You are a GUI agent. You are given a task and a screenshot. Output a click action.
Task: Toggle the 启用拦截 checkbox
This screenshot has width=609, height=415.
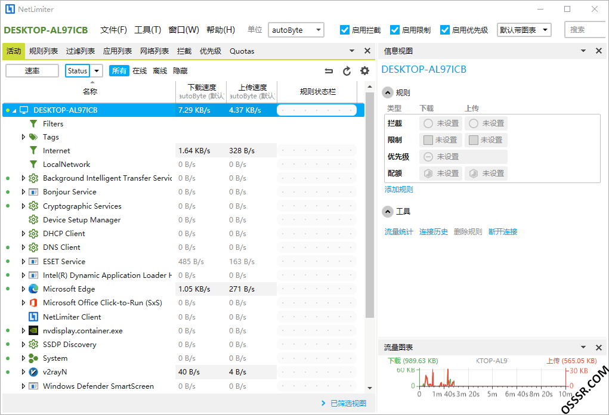[345, 30]
